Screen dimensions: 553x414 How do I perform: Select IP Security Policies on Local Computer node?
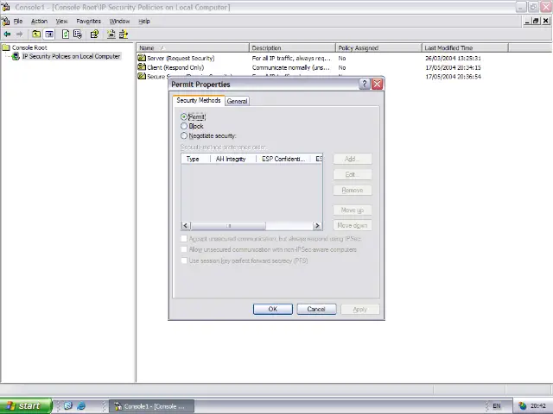point(71,56)
